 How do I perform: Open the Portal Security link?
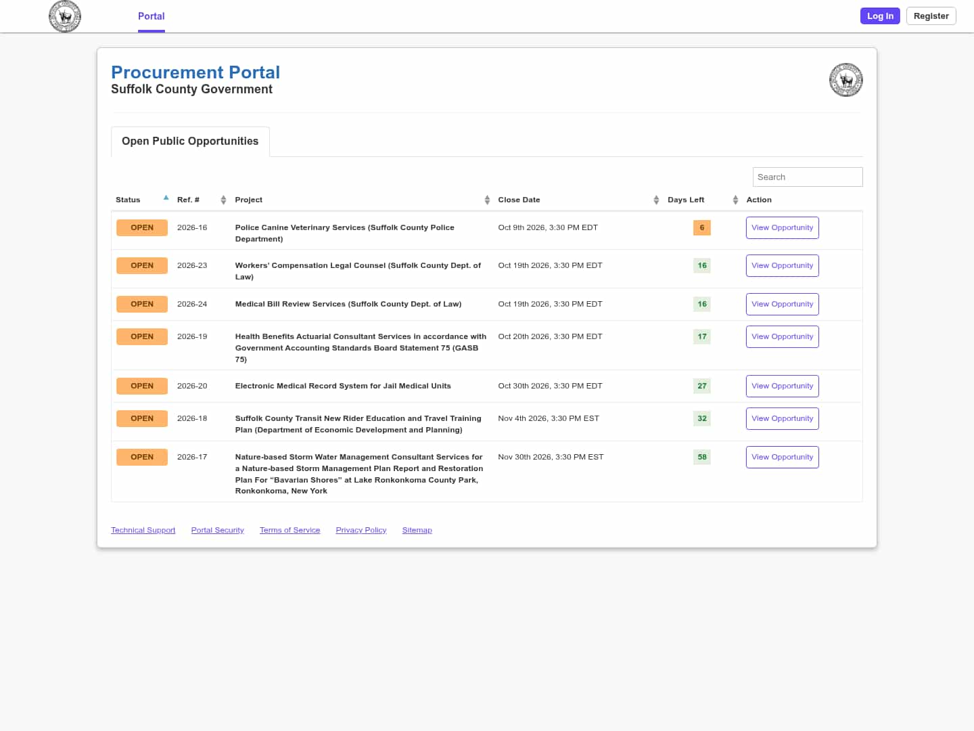click(x=217, y=530)
